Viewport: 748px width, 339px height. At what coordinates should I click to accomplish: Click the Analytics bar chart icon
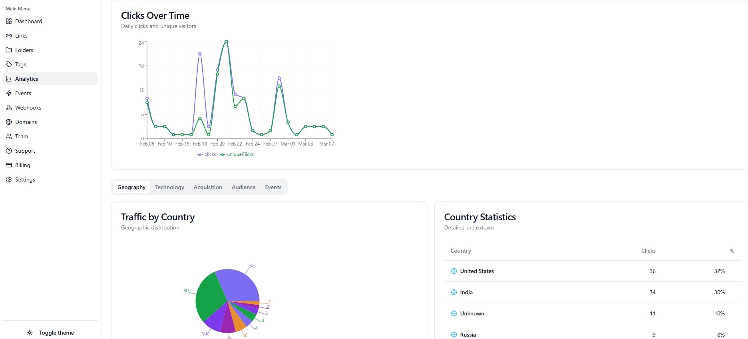[9, 79]
